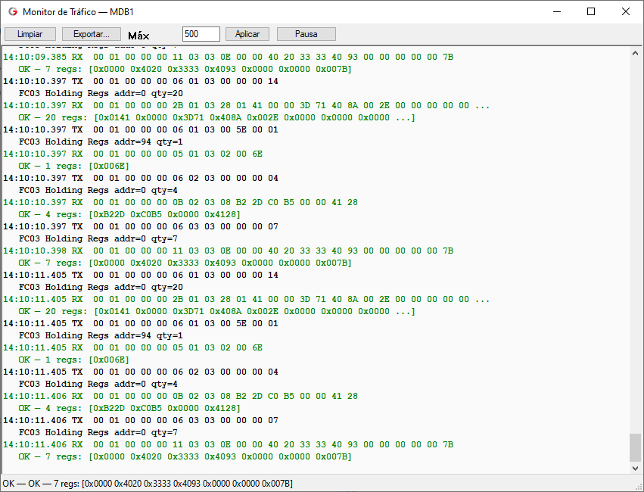Select 14:10:10.397 TX line ending 00 14
This screenshot has width=644, height=492.
click(x=141, y=81)
